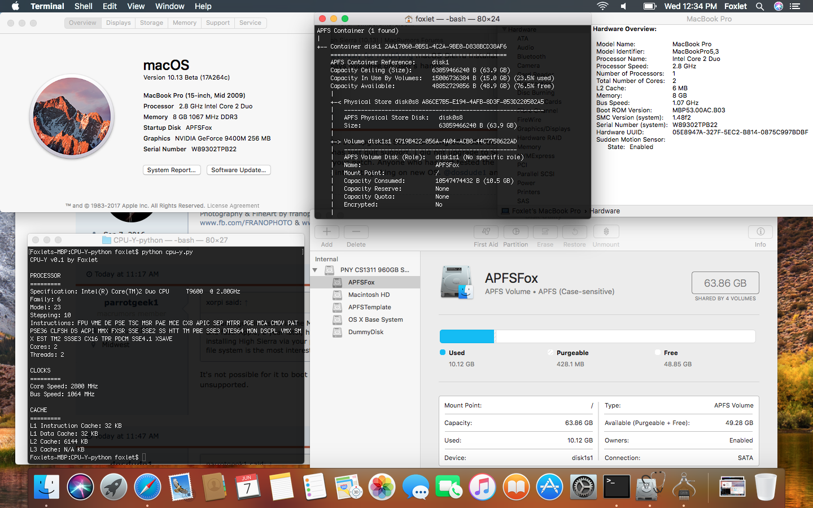Open System Preferences gear in Dock
Screen dimensions: 813x508
click(583, 487)
